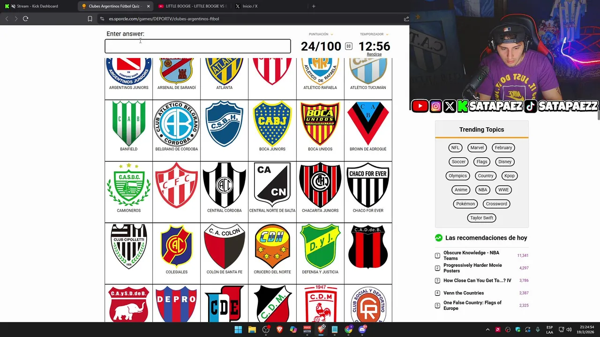
Task: Click the microphone tray icon
Action: tap(538, 330)
